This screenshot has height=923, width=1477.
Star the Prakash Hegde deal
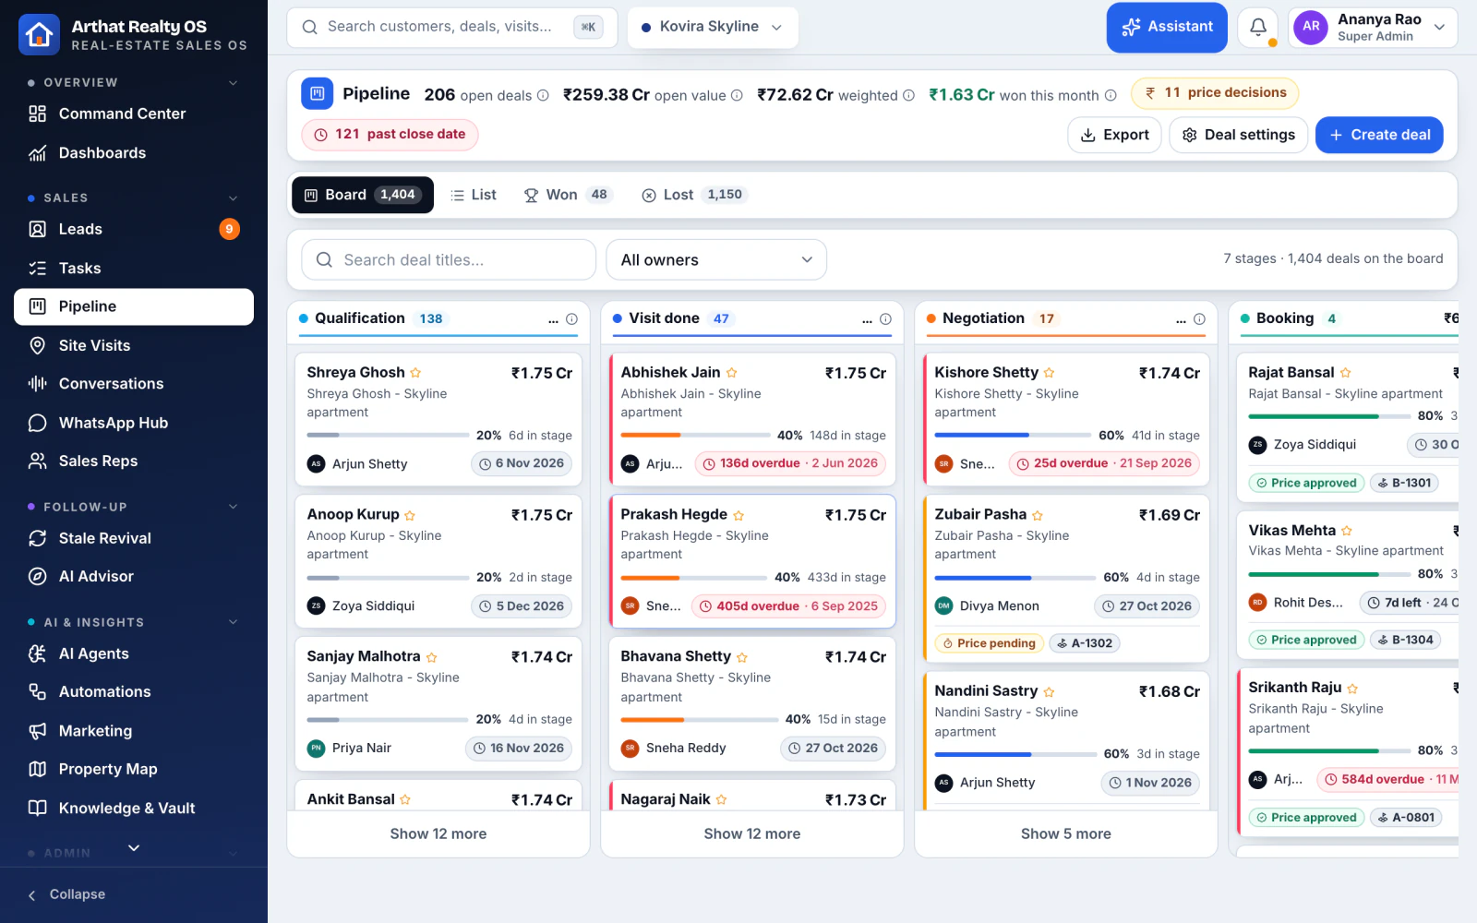pyautogui.click(x=738, y=515)
